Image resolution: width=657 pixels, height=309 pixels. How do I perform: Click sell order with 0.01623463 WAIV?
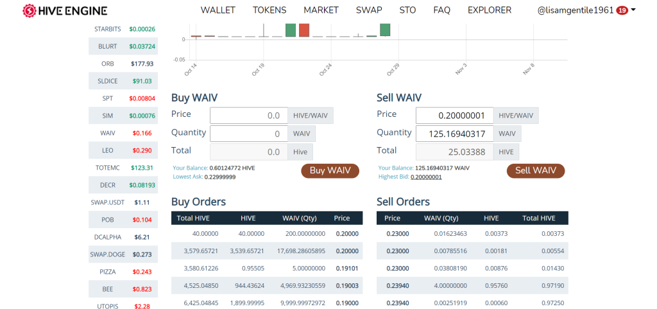point(473,234)
